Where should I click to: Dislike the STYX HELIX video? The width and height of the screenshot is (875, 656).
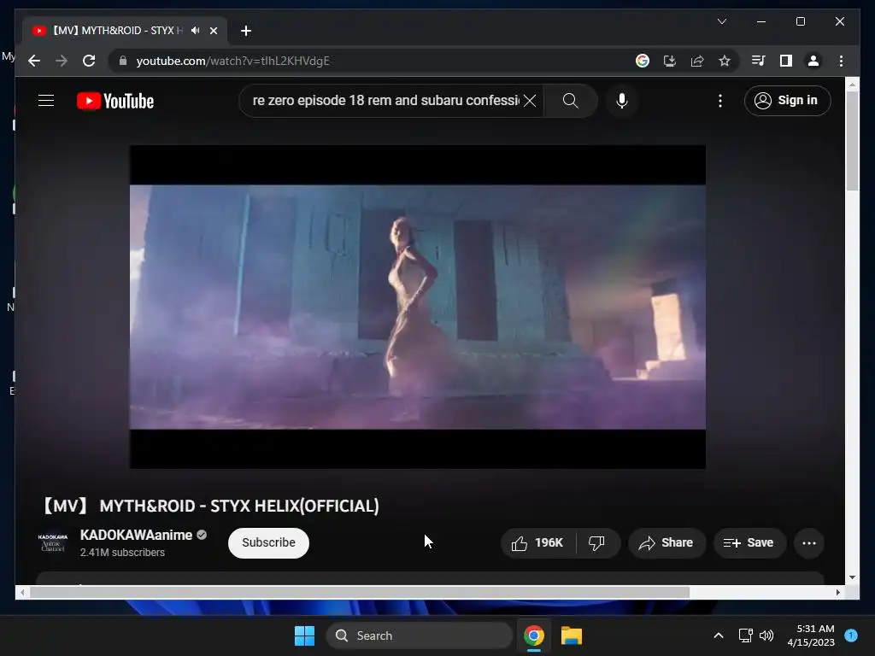tap(597, 542)
